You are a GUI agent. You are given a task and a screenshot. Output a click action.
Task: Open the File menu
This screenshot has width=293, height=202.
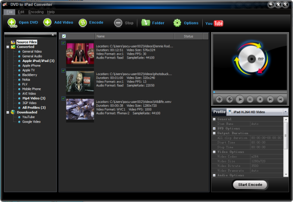click(9, 12)
